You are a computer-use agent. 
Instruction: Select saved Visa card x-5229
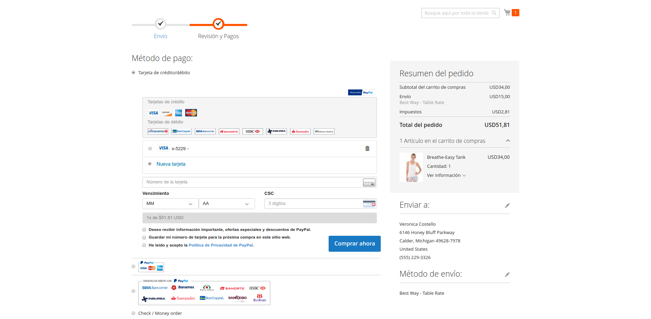pyautogui.click(x=150, y=148)
